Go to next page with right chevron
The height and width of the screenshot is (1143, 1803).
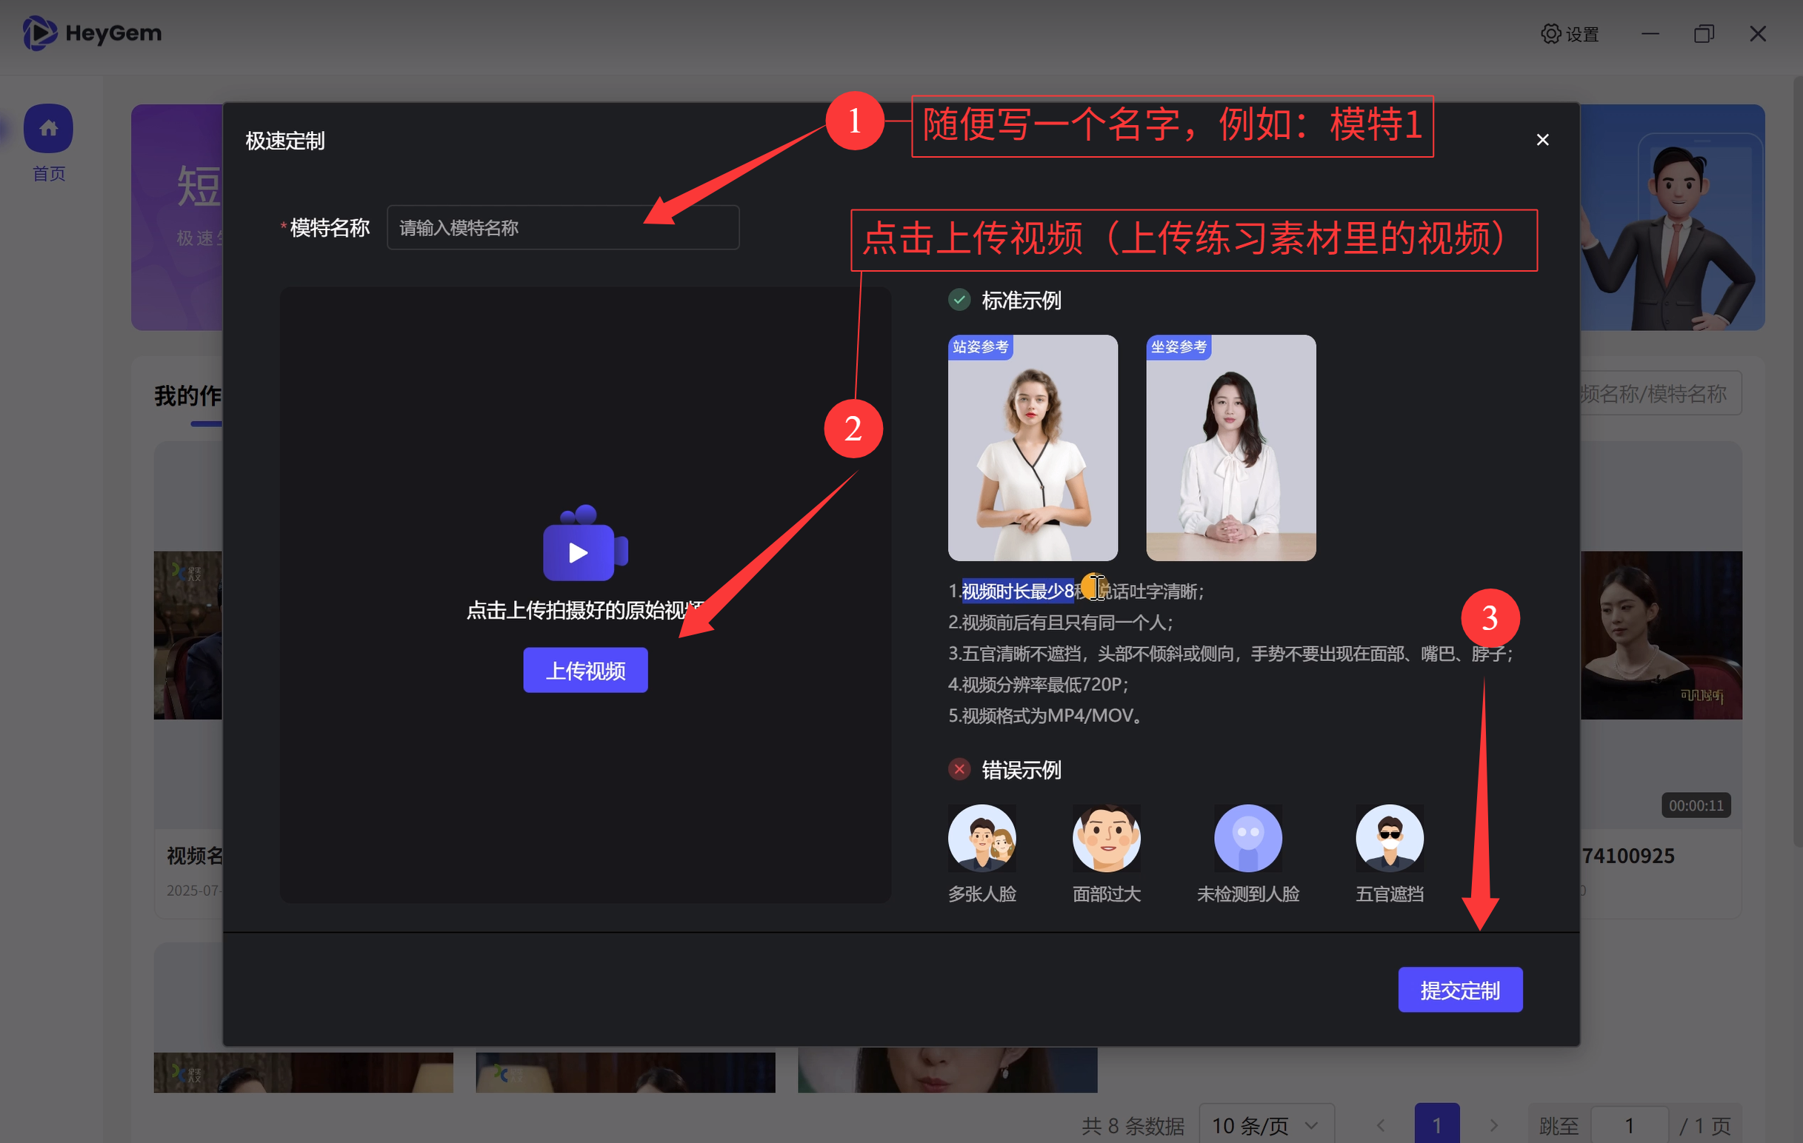click(1493, 1124)
